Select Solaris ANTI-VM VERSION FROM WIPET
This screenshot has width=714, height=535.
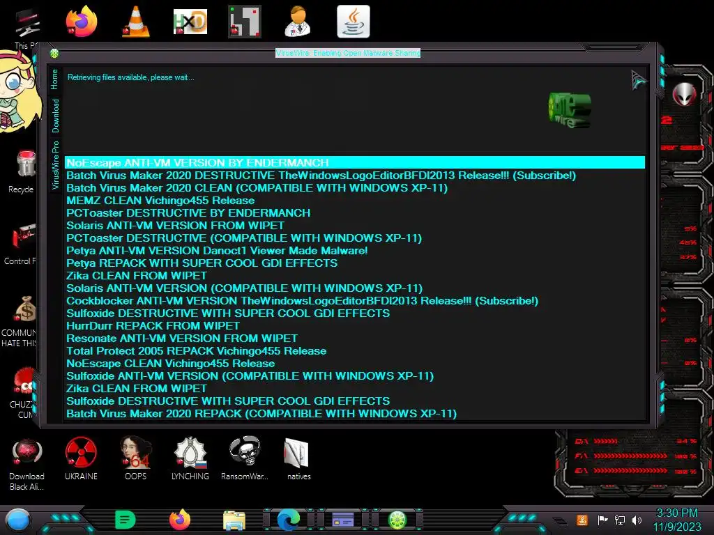[x=355, y=226]
